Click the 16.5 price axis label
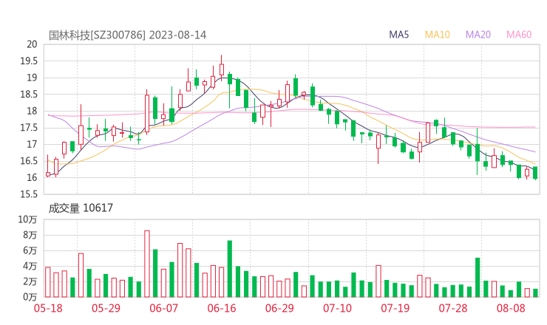547x325 pixels. 29,161
